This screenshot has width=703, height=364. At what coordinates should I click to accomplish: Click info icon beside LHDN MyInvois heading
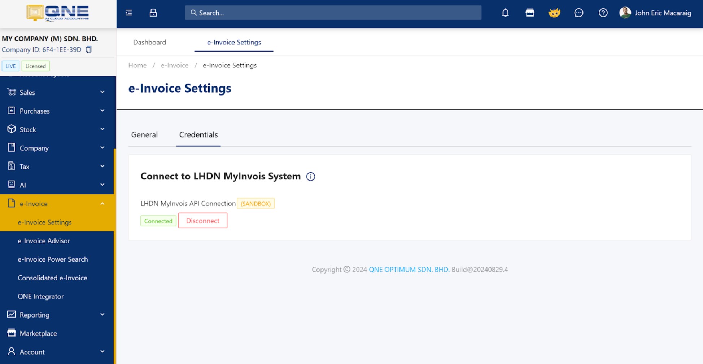click(x=310, y=177)
